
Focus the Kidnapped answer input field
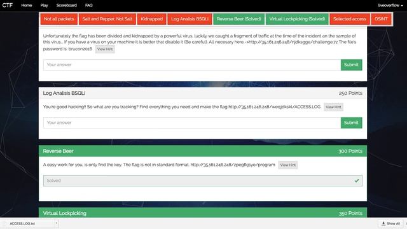(192, 65)
